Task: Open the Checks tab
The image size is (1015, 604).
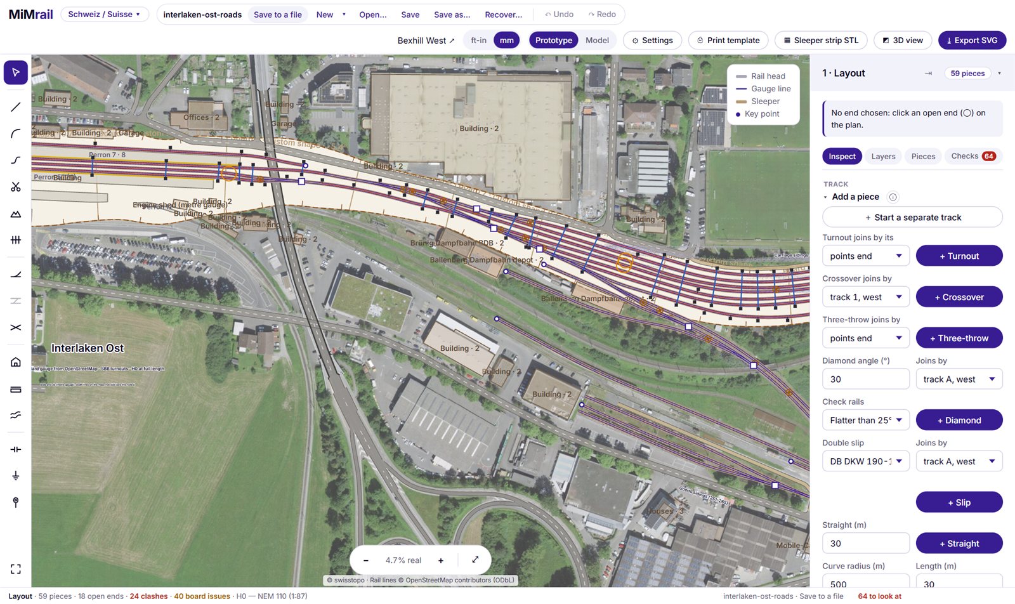Action: pos(973,156)
